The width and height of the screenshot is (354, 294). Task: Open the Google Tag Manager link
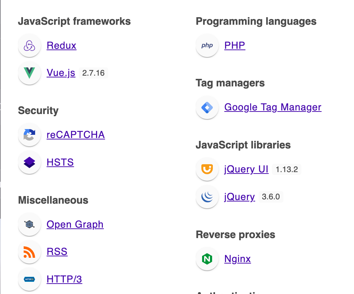tap(273, 107)
